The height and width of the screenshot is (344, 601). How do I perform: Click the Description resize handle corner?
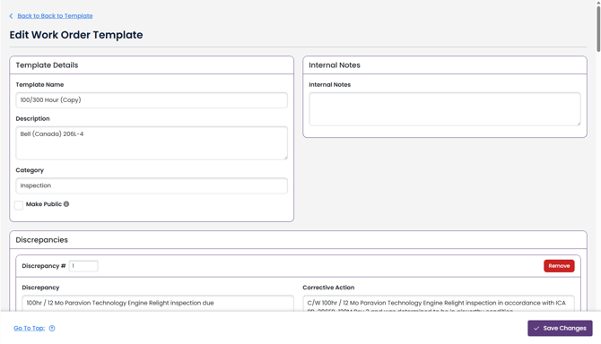tap(285, 158)
